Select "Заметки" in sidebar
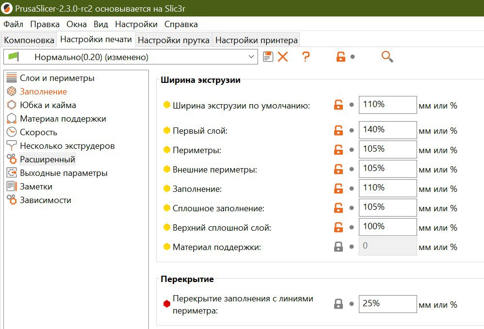 (36, 187)
